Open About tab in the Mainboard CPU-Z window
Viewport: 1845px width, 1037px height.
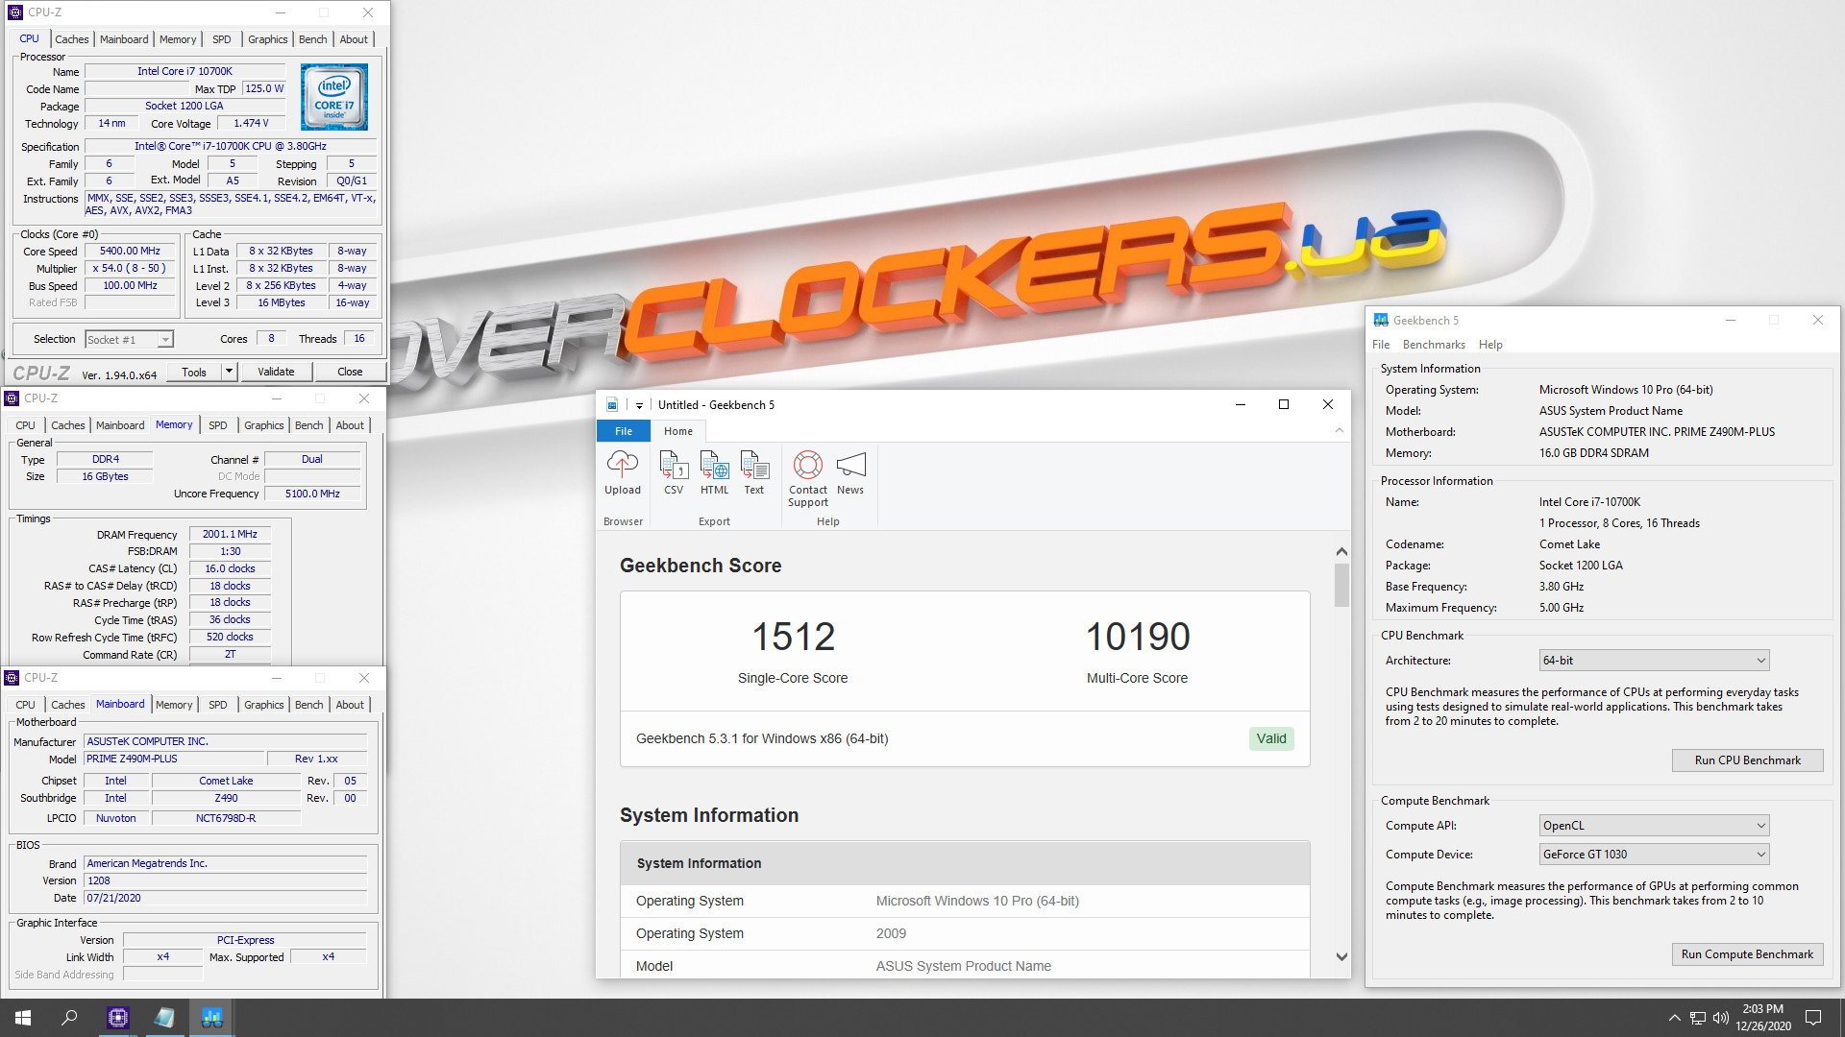tap(350, 705)
